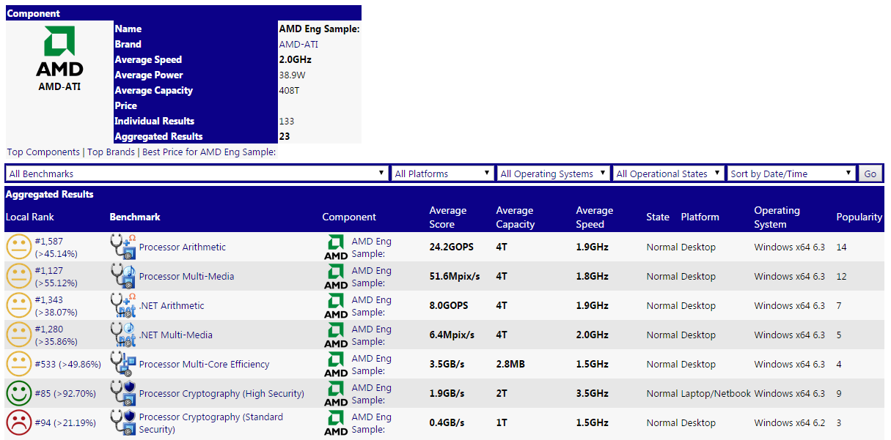Open the Processor Arithmetic benchmark link
This screenshot has height=440, width=891.
click(183, 247)
